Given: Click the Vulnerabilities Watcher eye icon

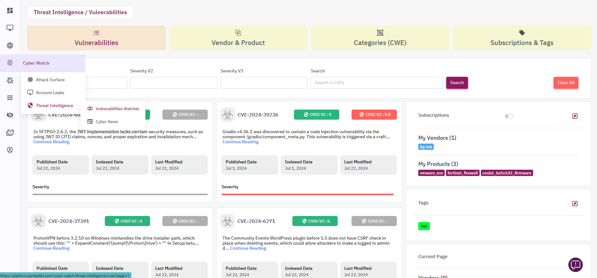Looking at the screenshot, I should (x=90, y=109).
